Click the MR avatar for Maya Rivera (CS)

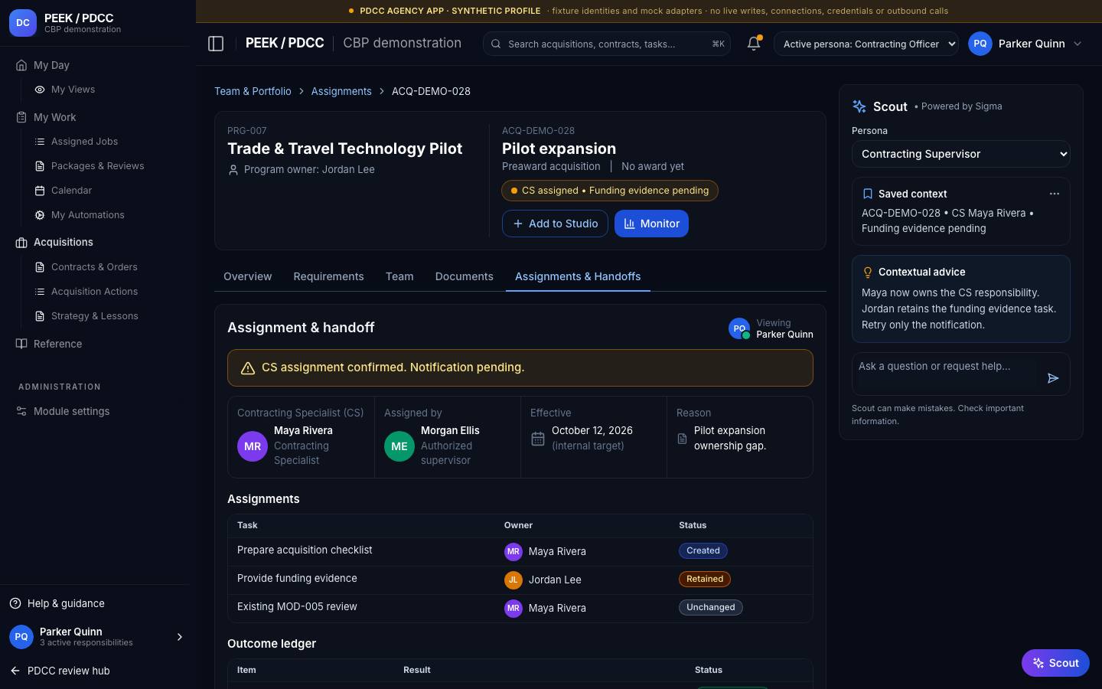253,446
